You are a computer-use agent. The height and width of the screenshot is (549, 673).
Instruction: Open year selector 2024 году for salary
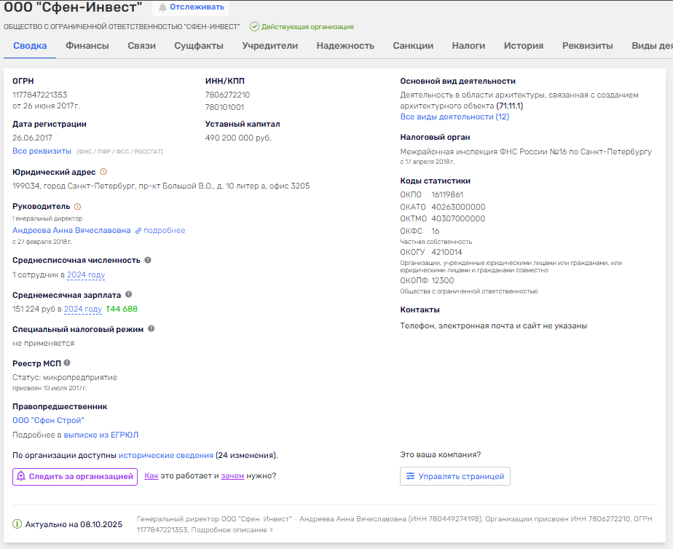click(x=83, y=309)
